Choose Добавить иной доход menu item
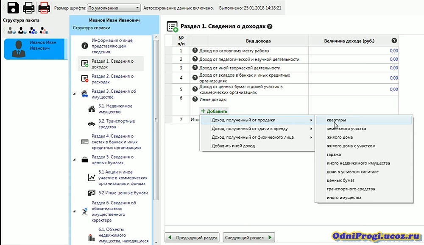This screenshot has height=245, width=424. click(x=257, y=146)
